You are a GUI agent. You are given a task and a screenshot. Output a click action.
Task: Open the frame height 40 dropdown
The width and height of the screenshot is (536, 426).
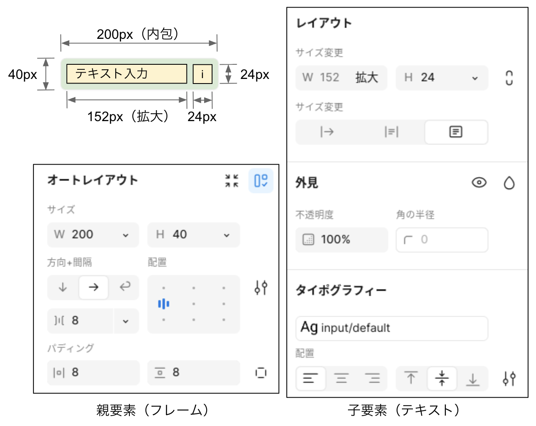coord(227,235)
